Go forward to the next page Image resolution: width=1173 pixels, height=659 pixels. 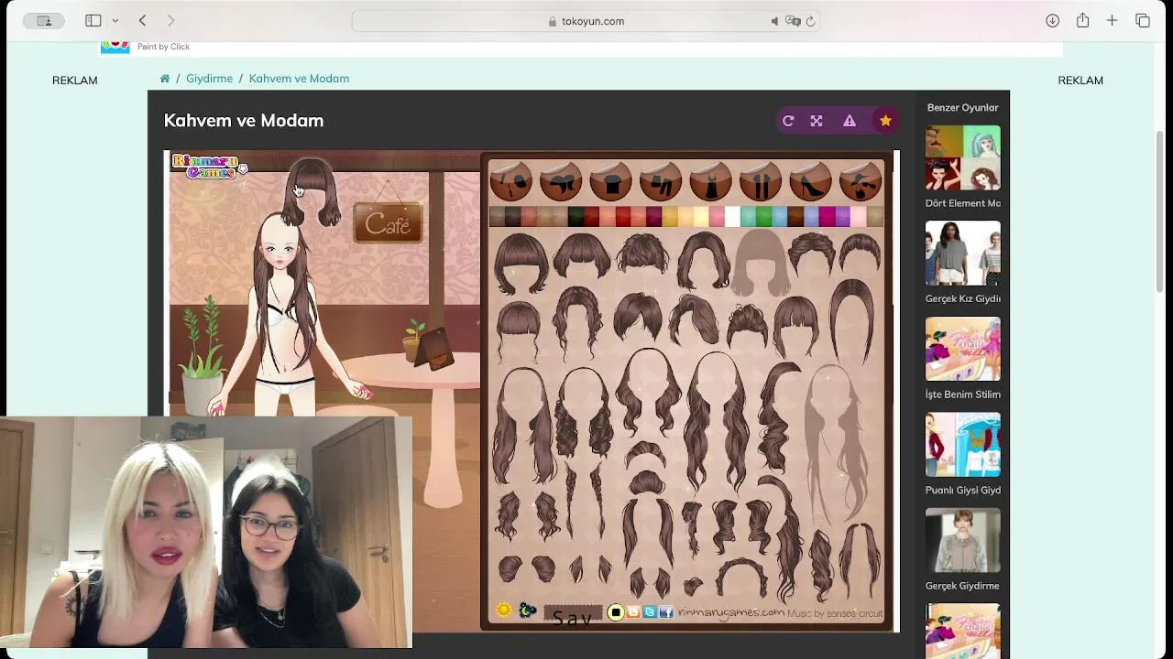coord(171,20)
